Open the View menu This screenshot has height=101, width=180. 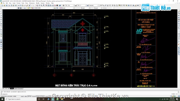(10, 3)
